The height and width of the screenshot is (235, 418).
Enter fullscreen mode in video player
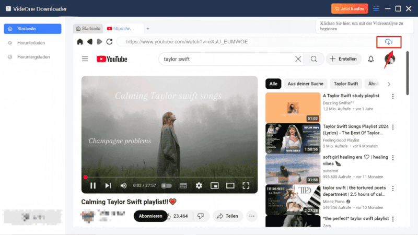[x=246, y=185]
